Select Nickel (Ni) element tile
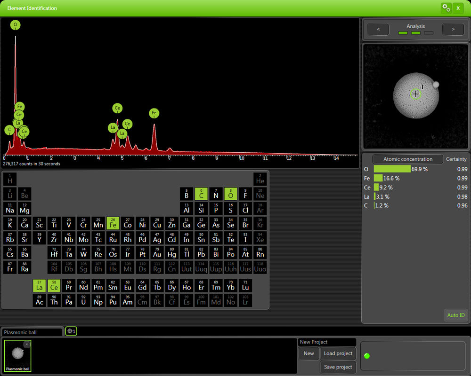The height and width of the screenshot is (376, 471). pos(142,223)
